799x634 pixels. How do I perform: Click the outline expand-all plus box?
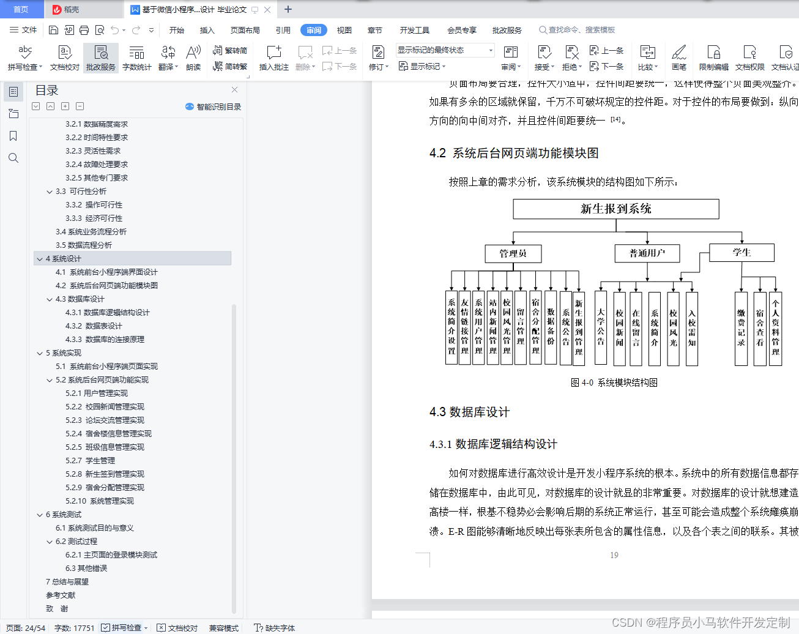[x=65, y=106]
